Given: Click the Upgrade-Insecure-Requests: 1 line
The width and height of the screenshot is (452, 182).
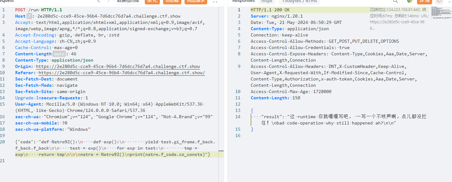Looking at the screenshot, I should [52, 98].
